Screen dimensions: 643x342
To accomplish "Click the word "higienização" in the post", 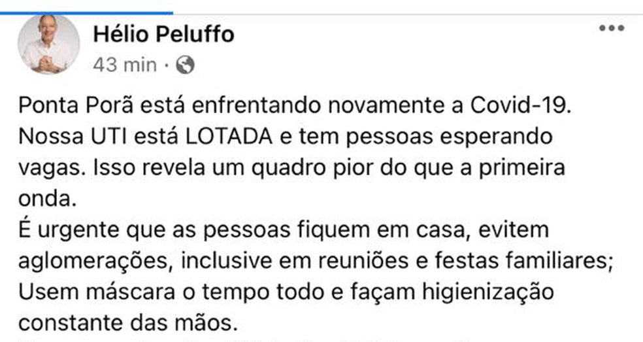I will (x=488, y=292).
